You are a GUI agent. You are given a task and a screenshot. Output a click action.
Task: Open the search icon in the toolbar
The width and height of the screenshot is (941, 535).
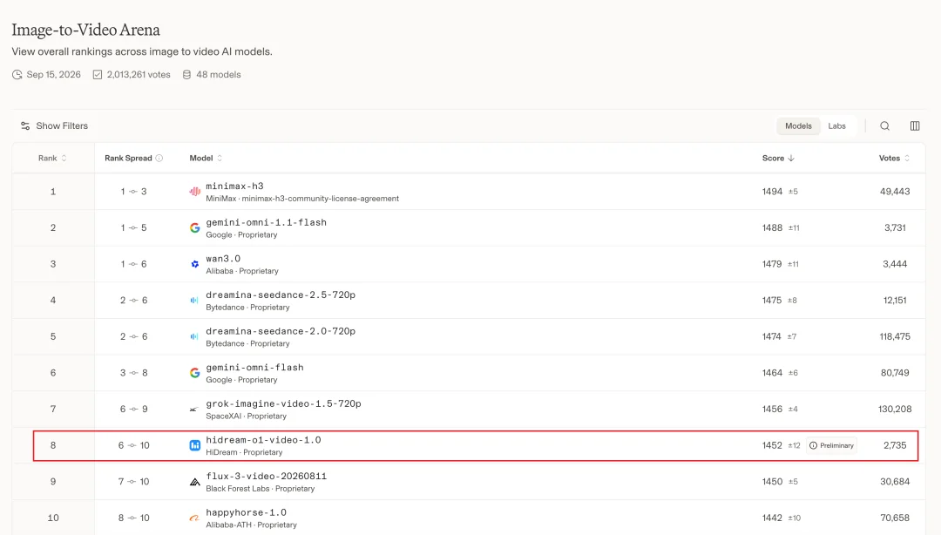click(x=884, y=126)
